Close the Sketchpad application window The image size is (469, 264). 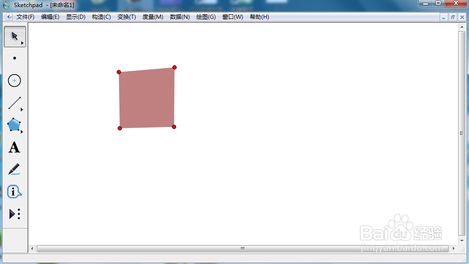pos(456,3)
